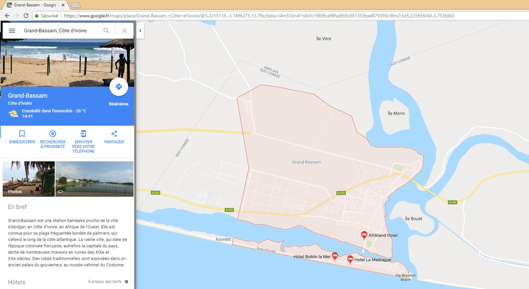Click the browser forward arrow
Screen dimensions: 529x289
(x=17, y=15)
